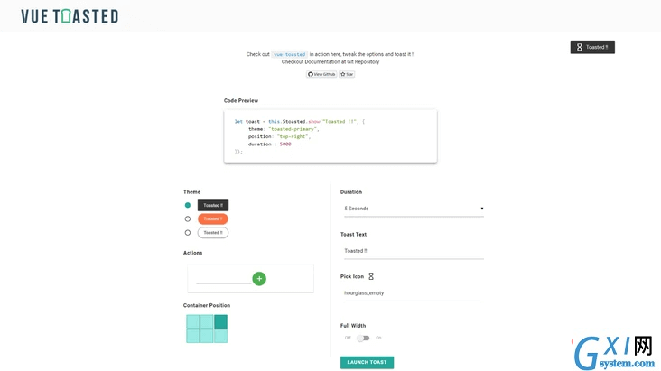
Task: Click the 'Code Preview' heading
Action: pos(241,101)
